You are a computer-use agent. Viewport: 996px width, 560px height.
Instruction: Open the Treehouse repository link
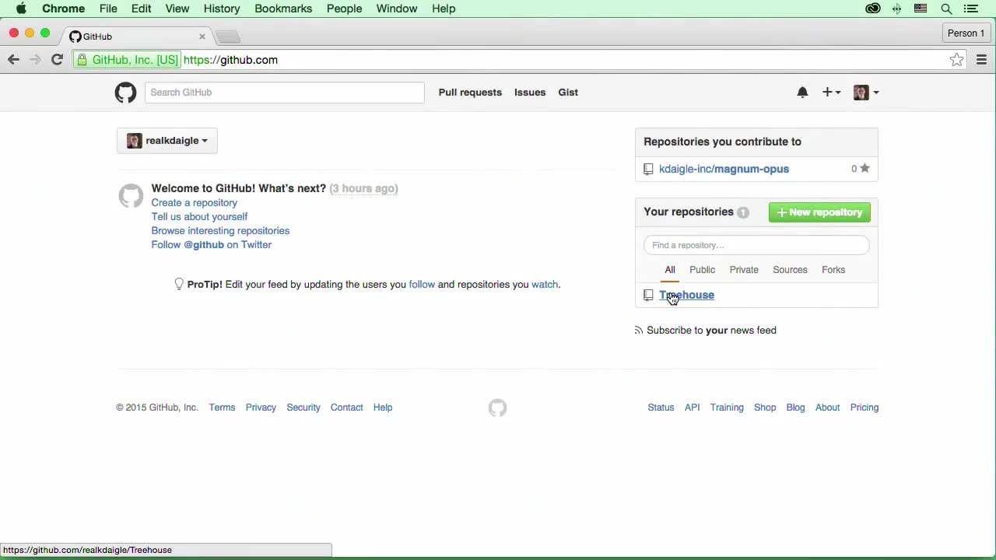[x=687, y=295]
